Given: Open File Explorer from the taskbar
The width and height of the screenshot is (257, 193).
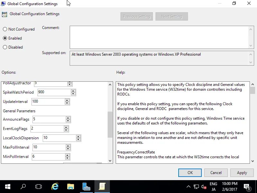Looking at the screenshot, I should (71, 187).
